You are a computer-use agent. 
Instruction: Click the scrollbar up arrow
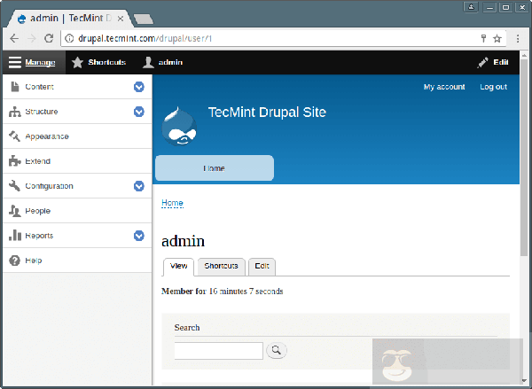point(524,55)
